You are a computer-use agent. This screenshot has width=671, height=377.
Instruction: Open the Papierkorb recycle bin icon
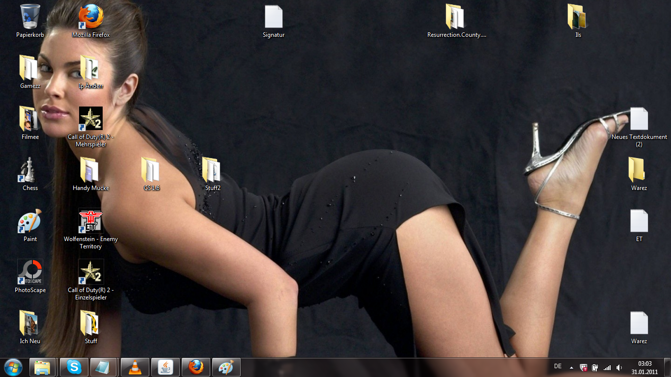[x=30, y=17]
